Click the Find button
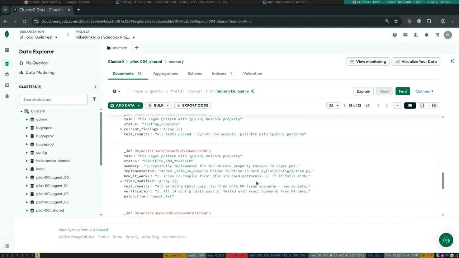The height and width of the screenshot is (258, 459). [403, 91]
